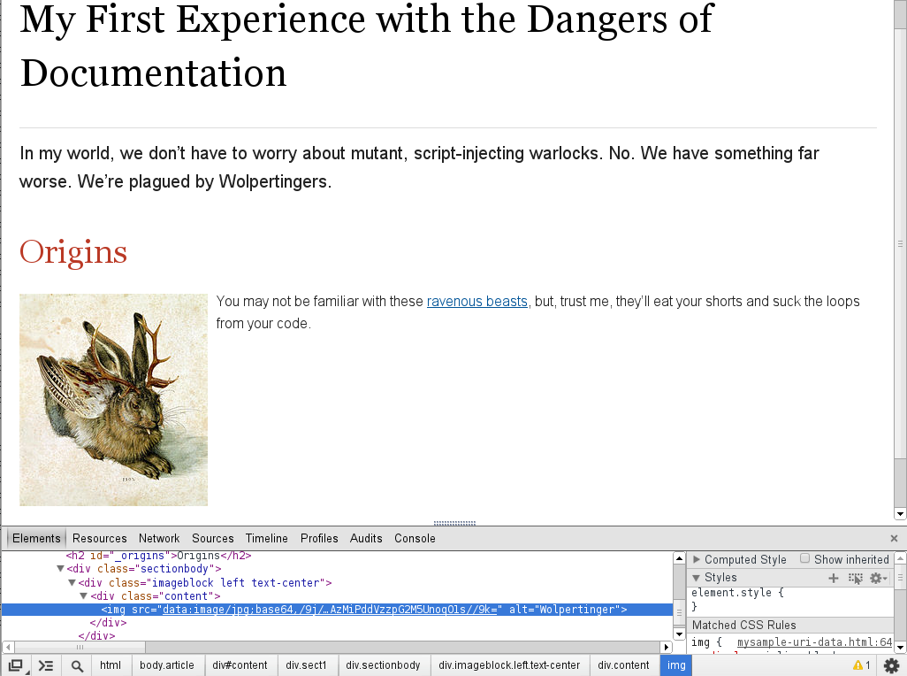907x676 pixels.
Task: Add new style rule plus icon
Action: click(833, 578)
